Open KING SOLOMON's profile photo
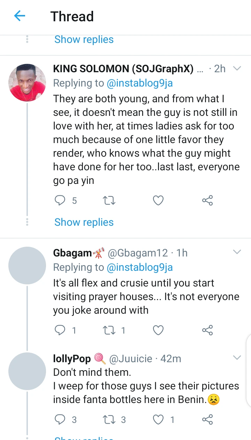 [27, 83]
